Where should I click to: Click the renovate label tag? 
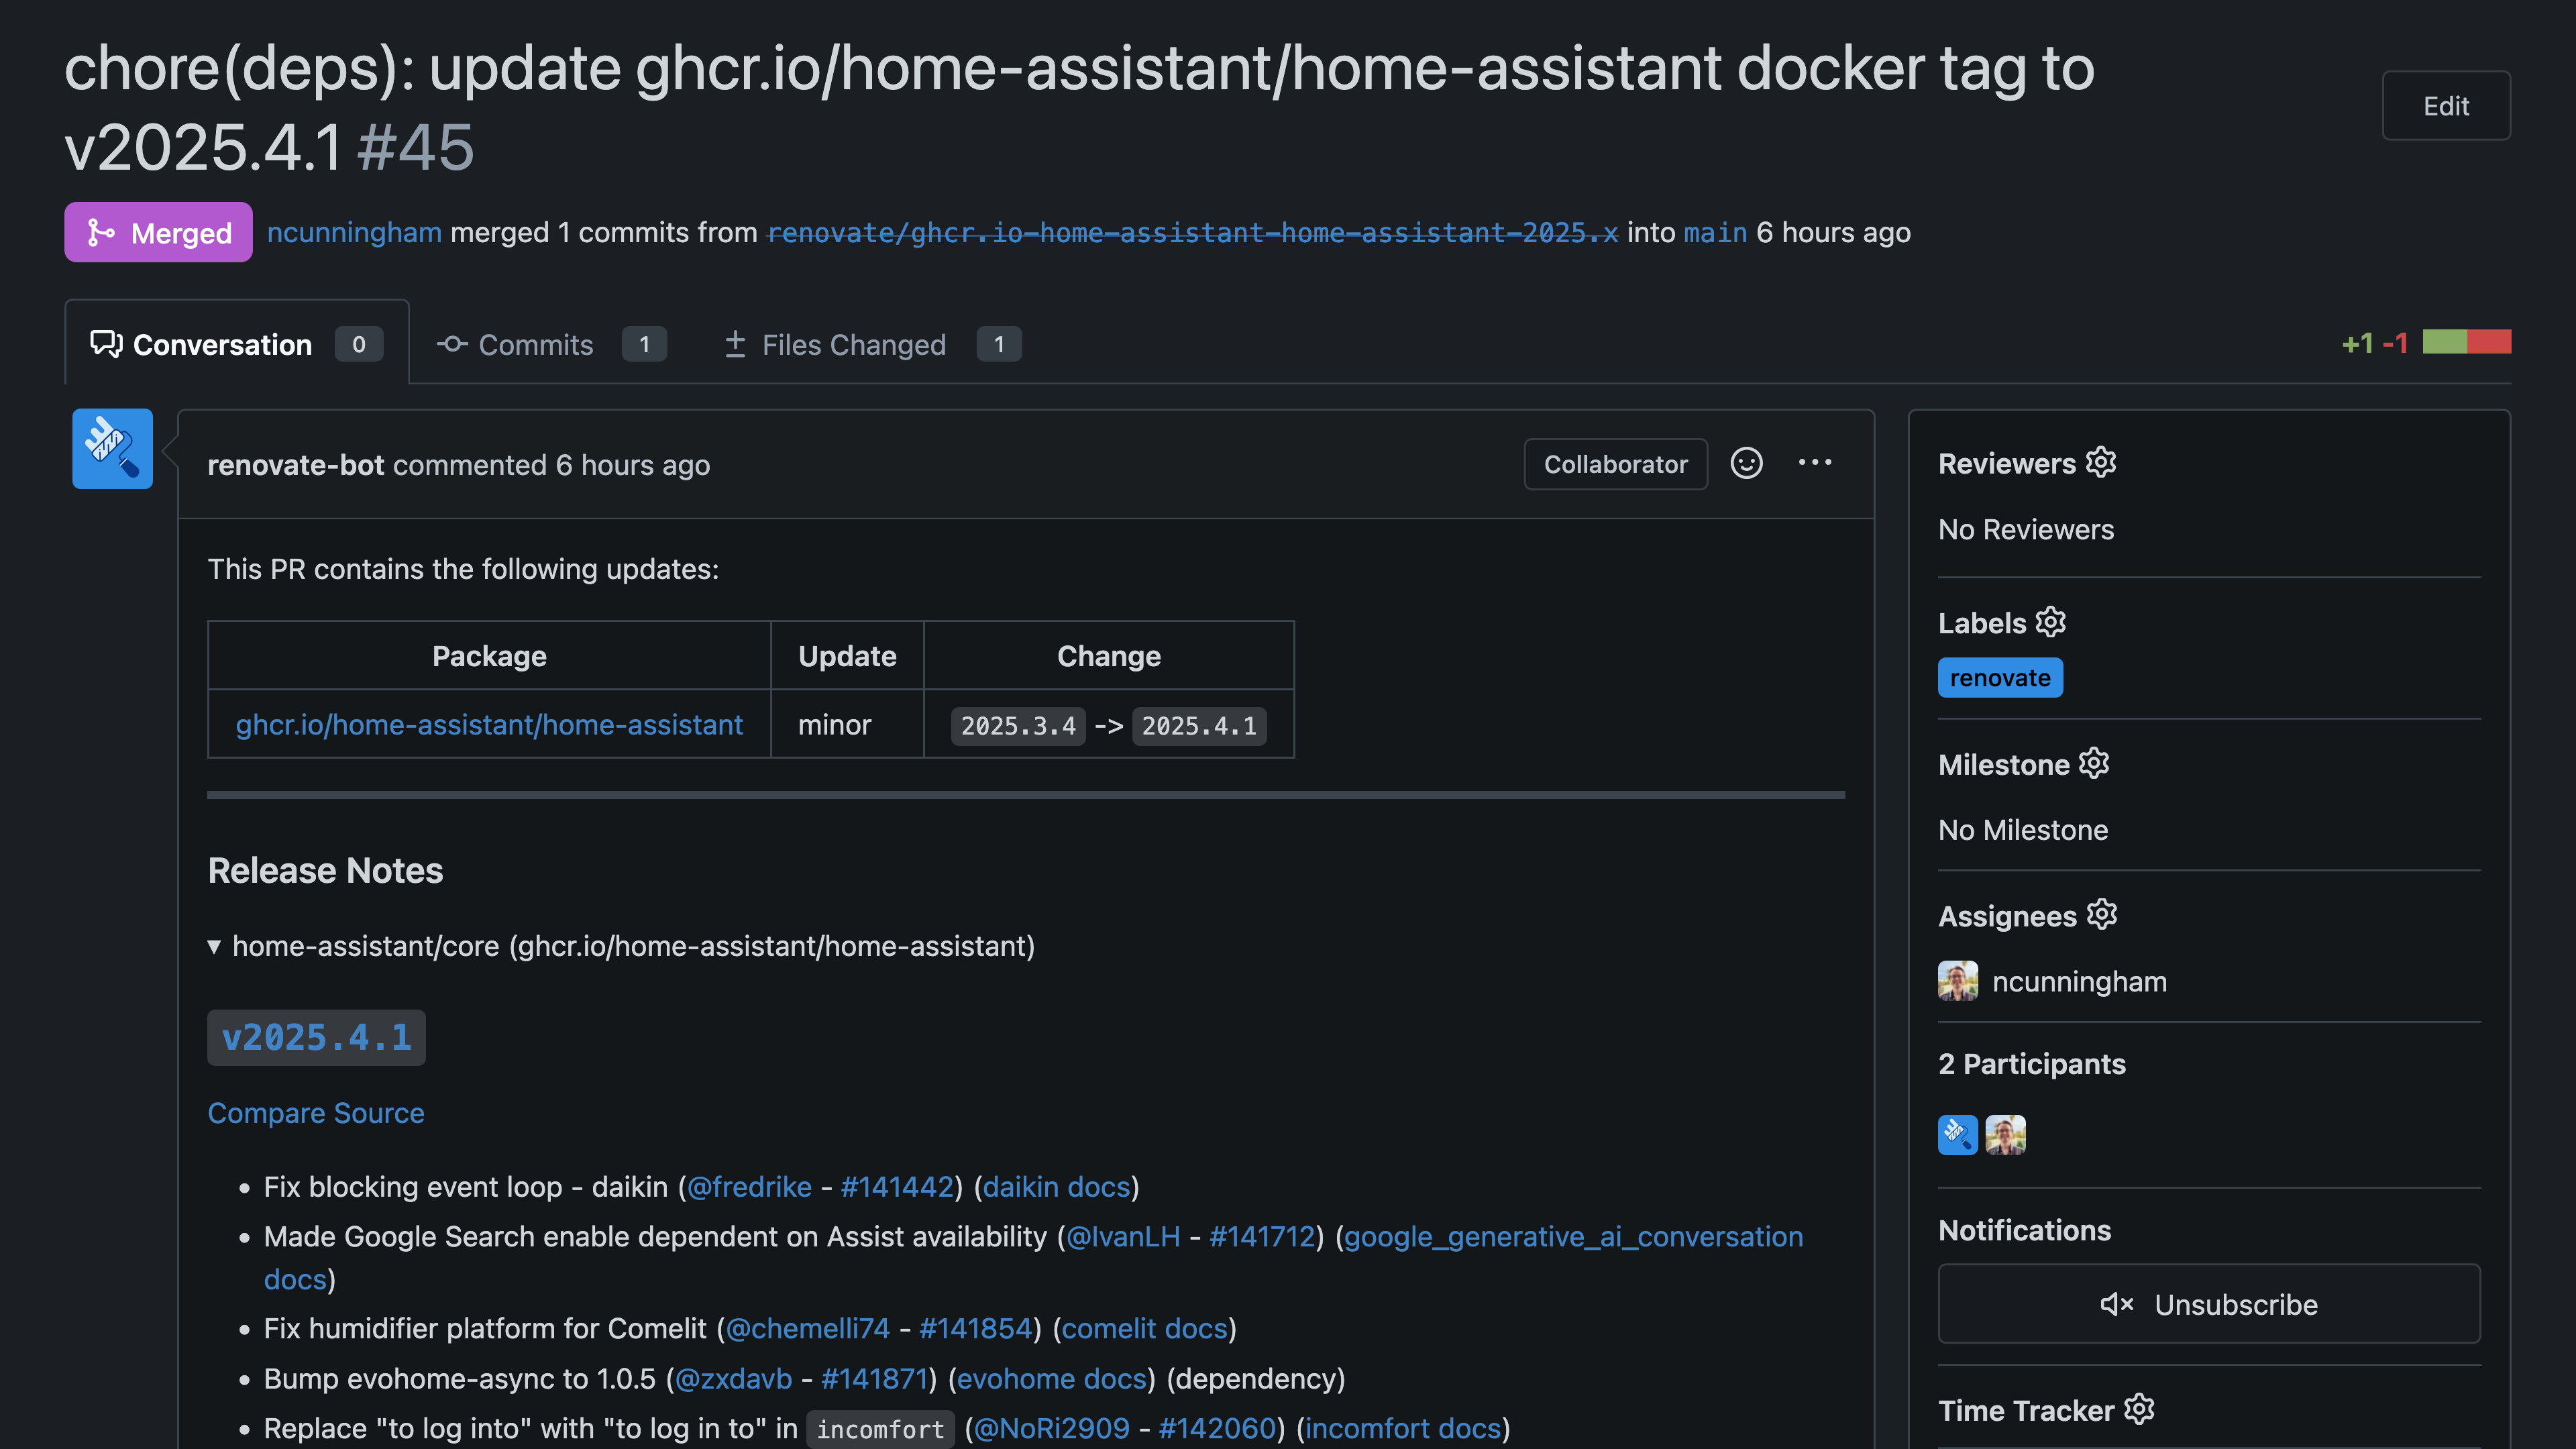(2000, 677)
